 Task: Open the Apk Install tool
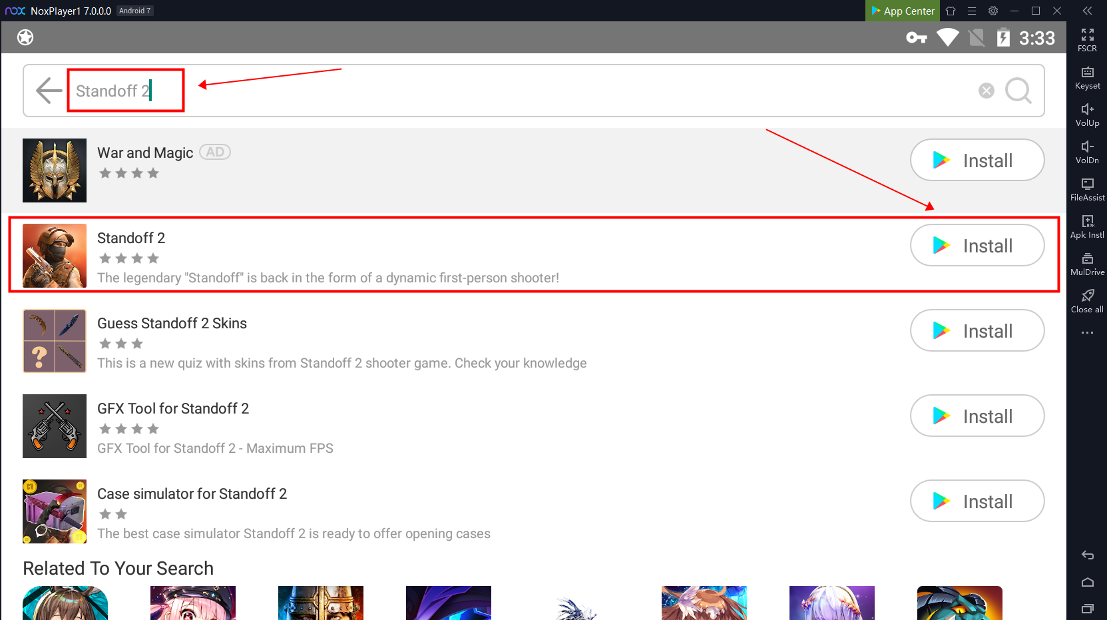tap(1087, 226)
